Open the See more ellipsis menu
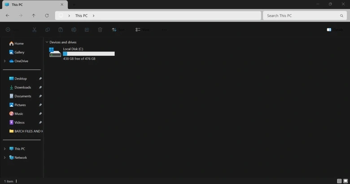 (x=164, y=30)
